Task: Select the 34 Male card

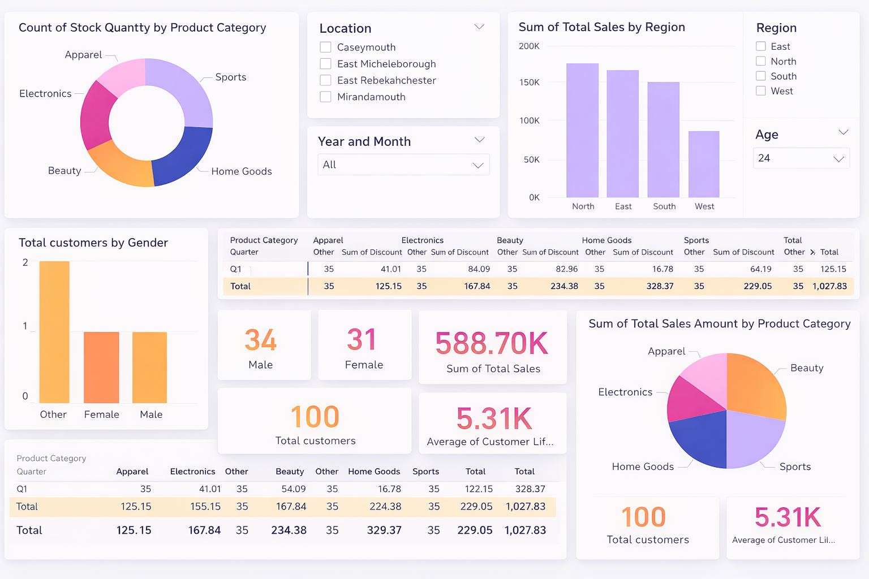Action: (x=264, y=345)
